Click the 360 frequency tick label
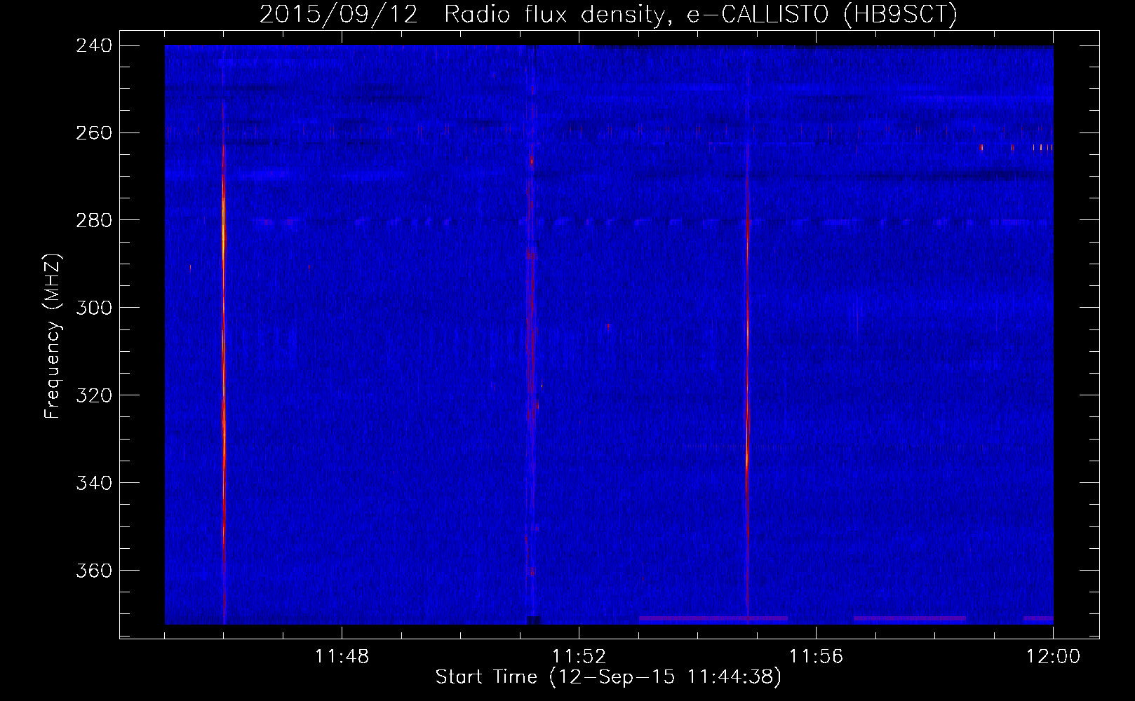The image size is (1135, 701). (x=94, y=571)
